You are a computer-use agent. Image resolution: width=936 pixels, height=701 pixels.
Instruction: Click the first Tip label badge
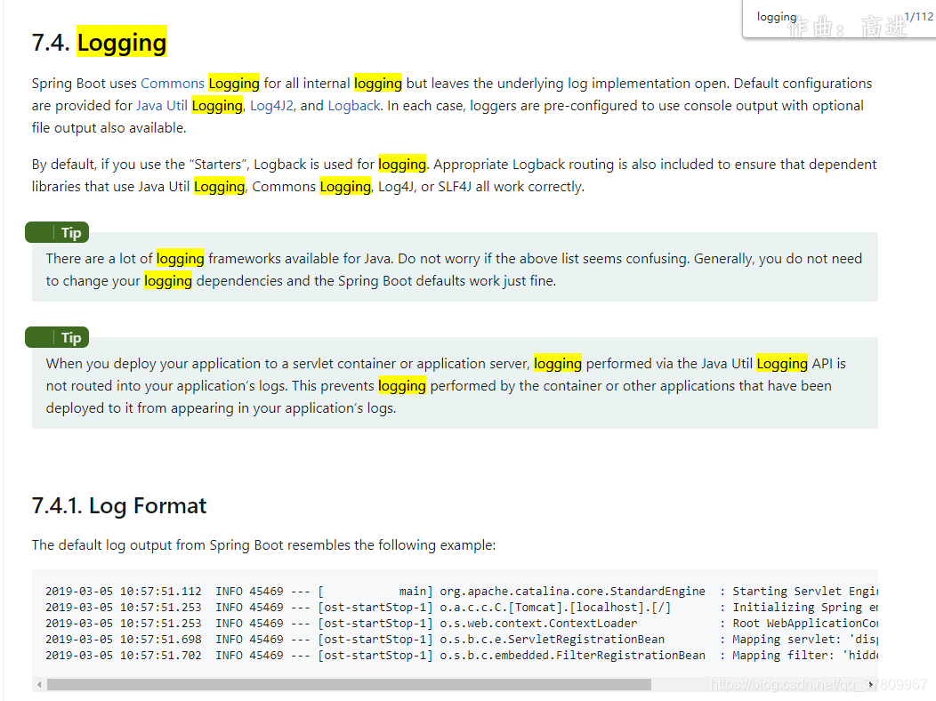[x=57, y=233]
